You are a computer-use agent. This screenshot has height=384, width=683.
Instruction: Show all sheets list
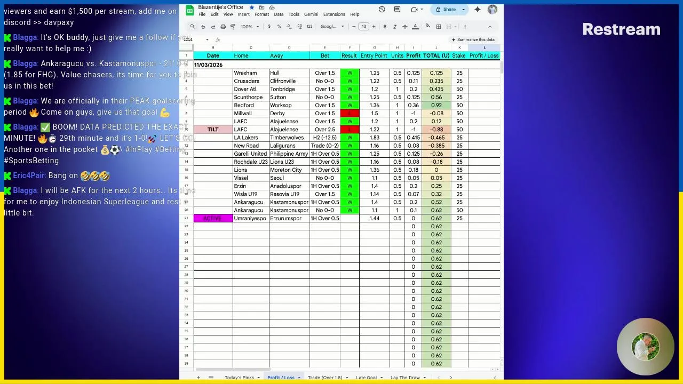pos(211,378)
